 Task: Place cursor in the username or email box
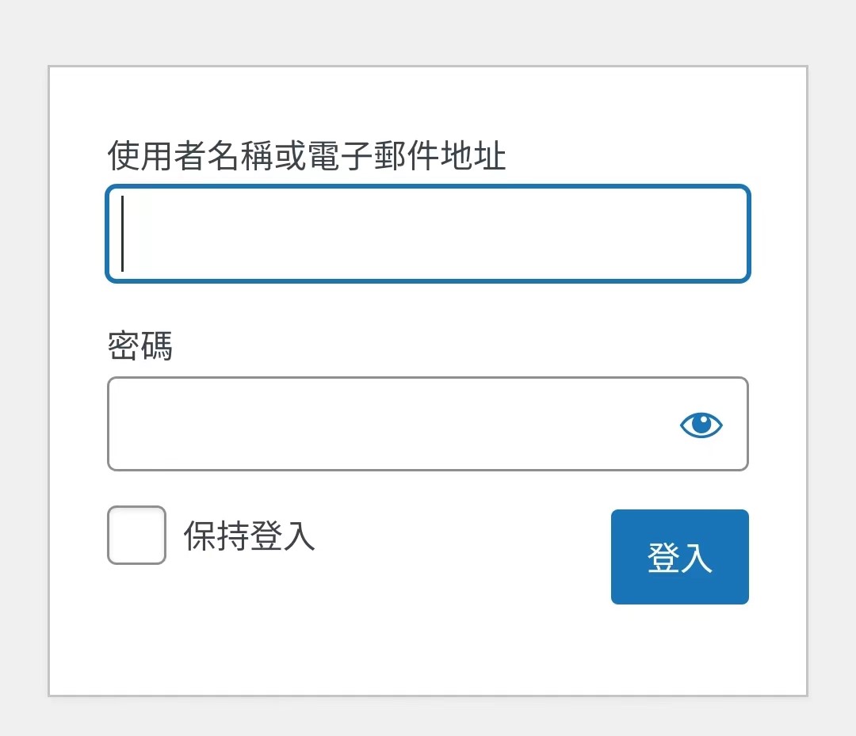click(428, 234)
